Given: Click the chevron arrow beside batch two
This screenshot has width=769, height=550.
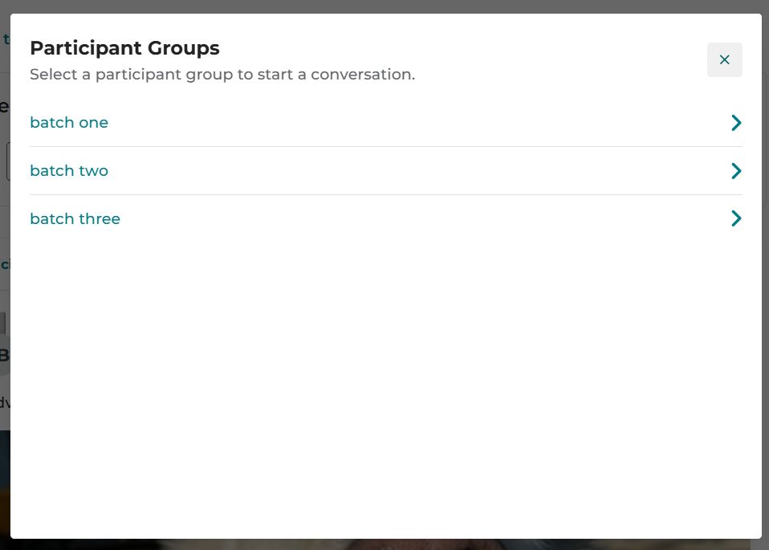Looking at the screenshot, I should [x=736, y=171].
